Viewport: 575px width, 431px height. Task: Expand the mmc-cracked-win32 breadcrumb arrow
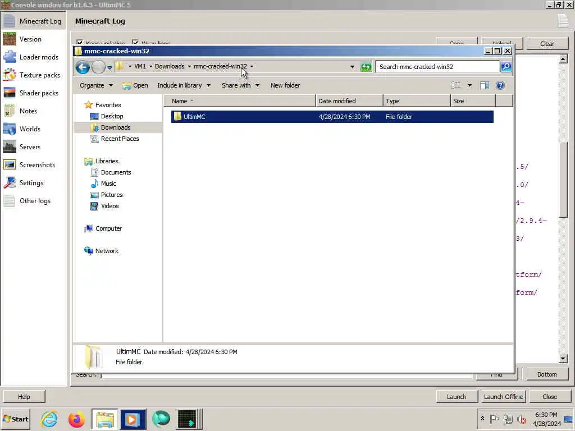tap(252, 66)
